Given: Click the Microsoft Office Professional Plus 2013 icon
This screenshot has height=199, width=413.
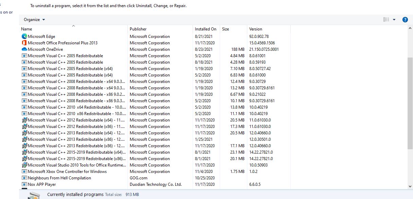Looking at the screenshot, I should [x=24, y=43].
